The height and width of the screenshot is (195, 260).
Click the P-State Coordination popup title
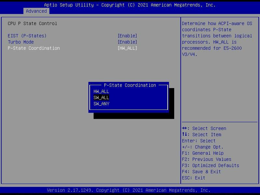(130, 85)
